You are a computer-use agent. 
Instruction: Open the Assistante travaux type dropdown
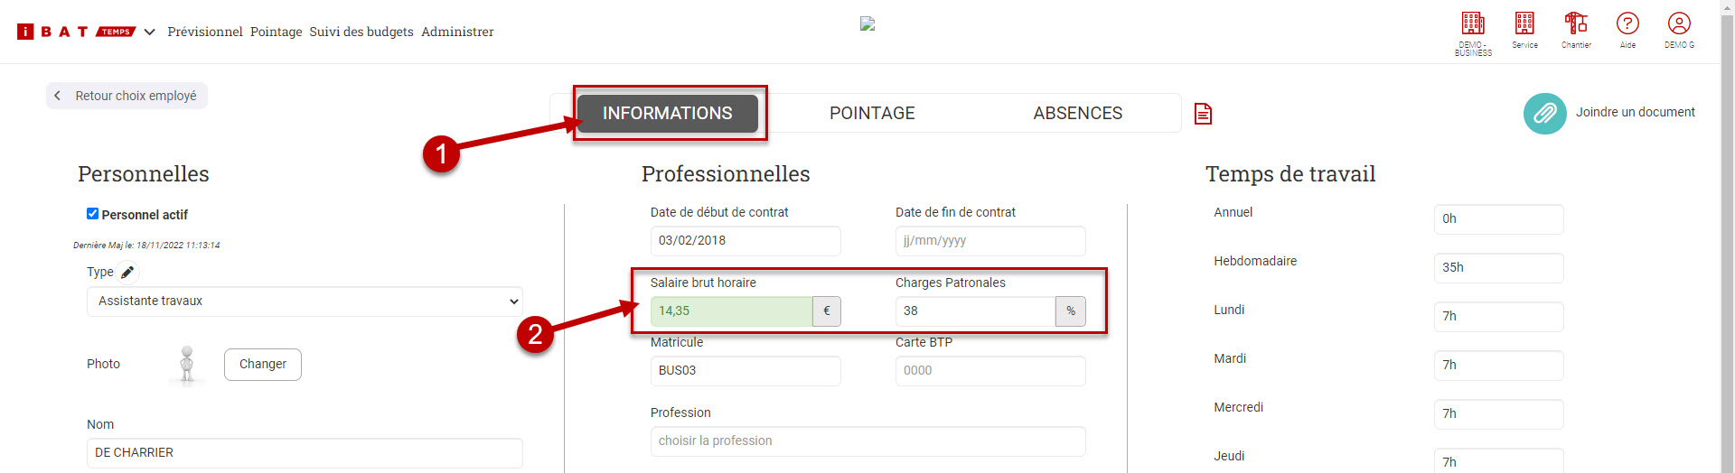point(305,301)
